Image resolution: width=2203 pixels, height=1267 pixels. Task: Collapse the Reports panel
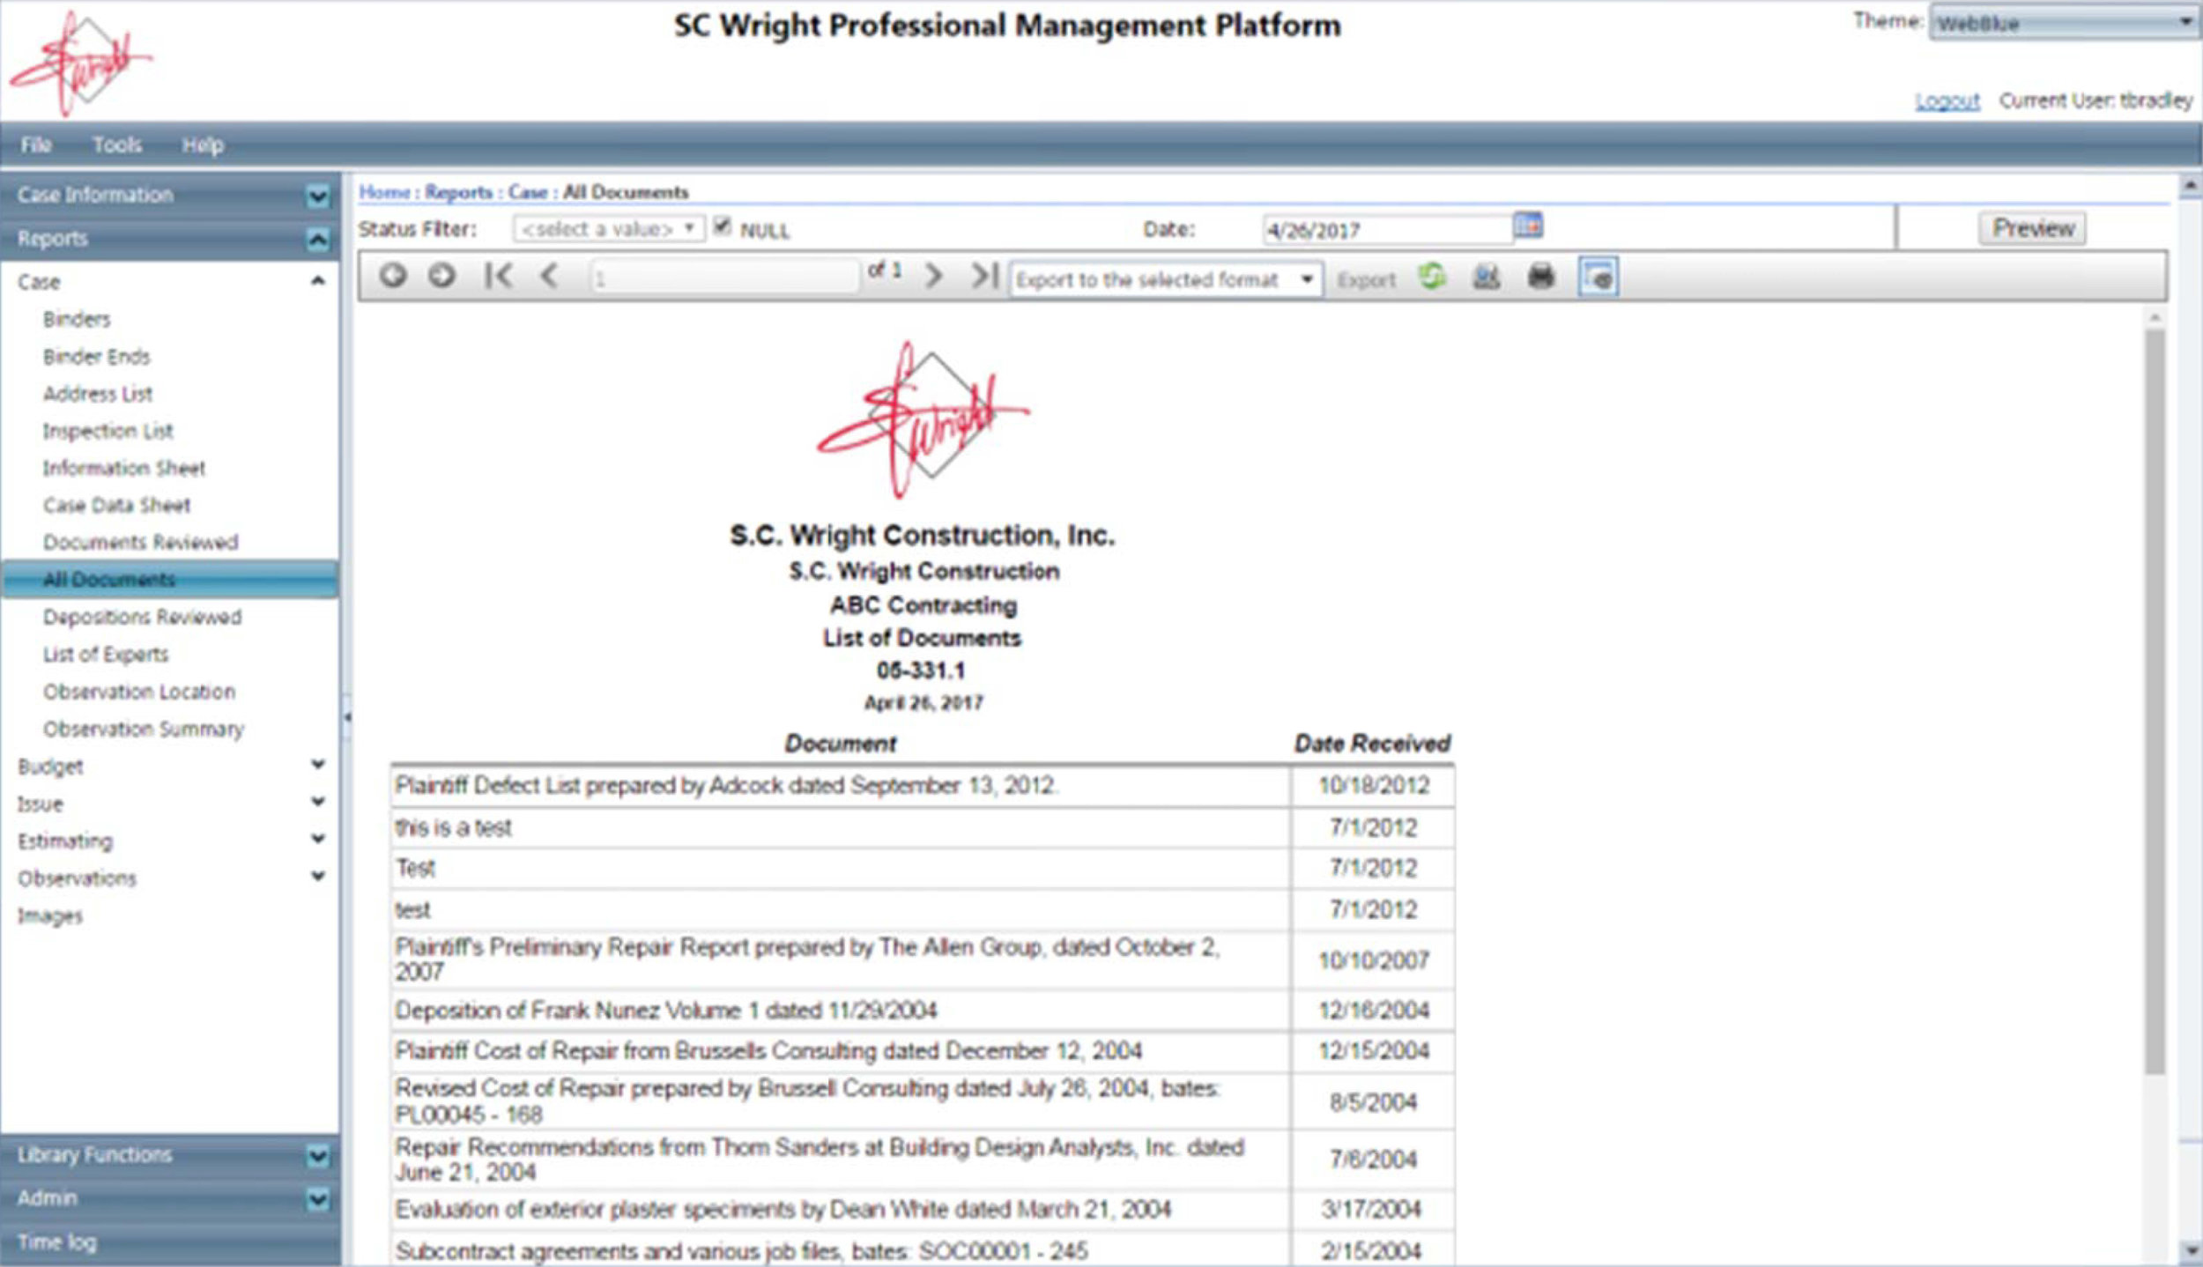click(317, 239)
